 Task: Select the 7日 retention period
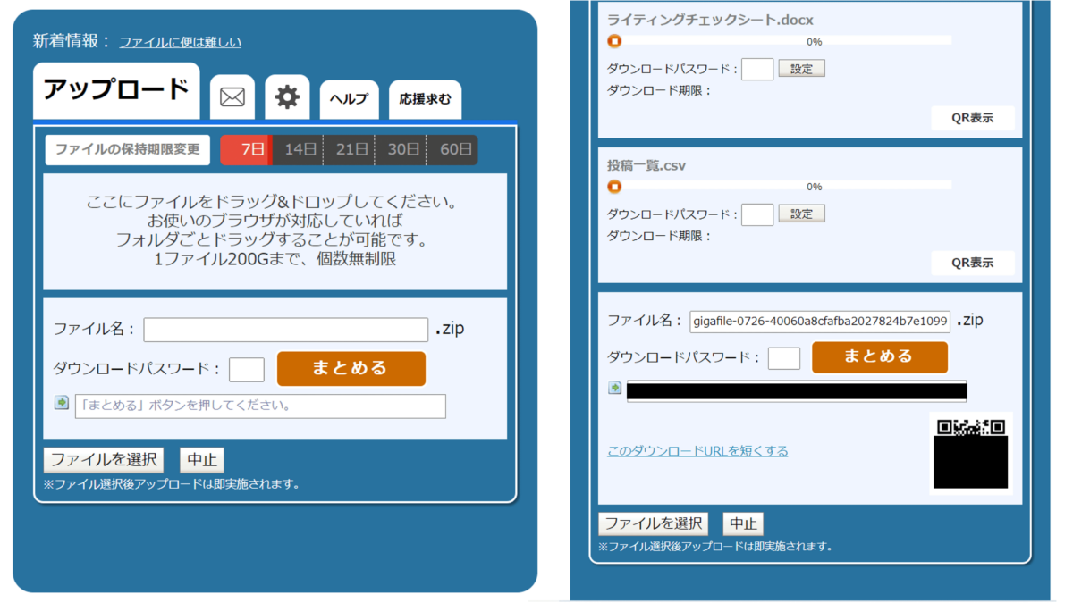(247, 150)
